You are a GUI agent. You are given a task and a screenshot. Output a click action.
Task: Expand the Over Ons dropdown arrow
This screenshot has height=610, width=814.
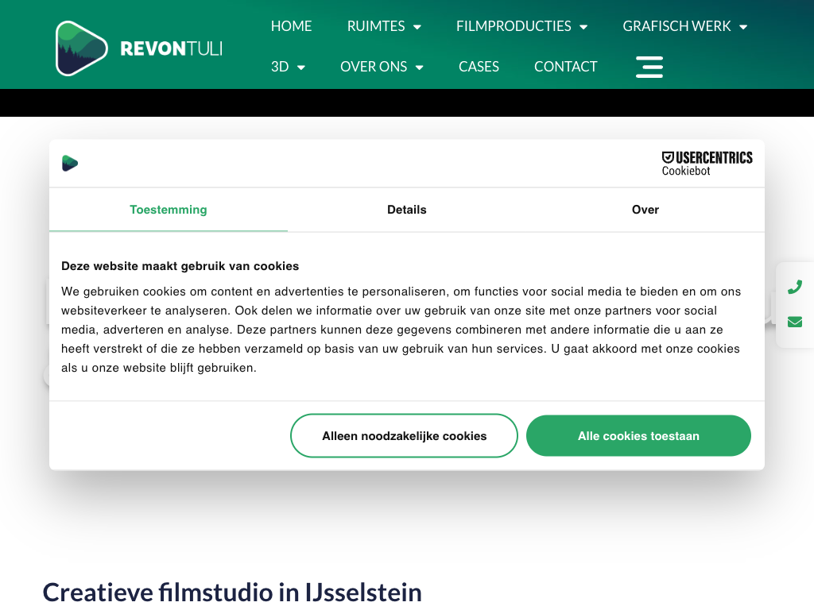(420, 68)
